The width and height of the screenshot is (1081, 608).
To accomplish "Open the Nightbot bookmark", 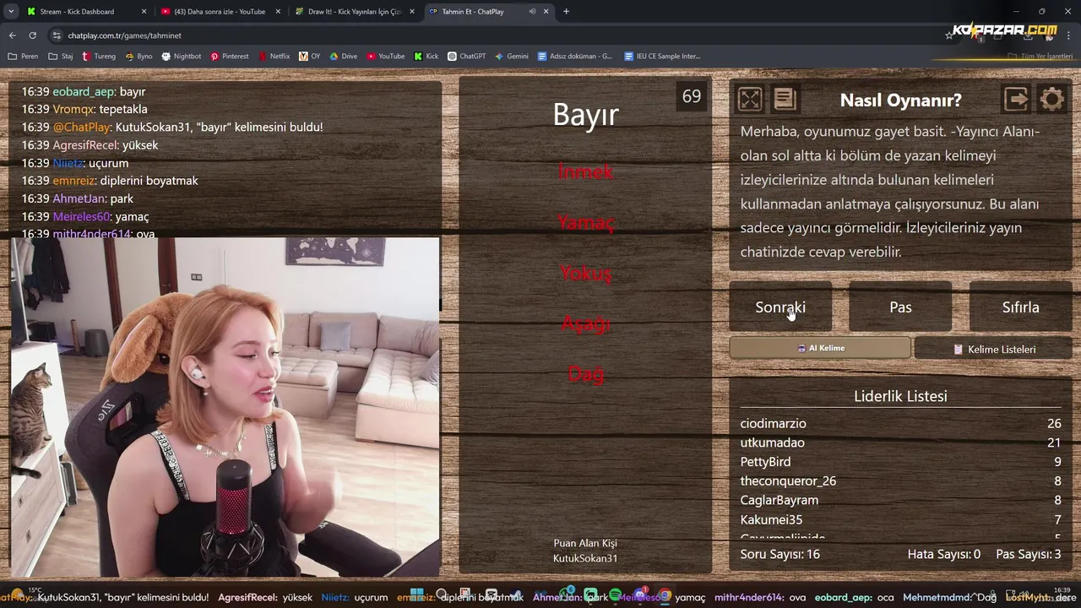I will (x=182, y=57).
